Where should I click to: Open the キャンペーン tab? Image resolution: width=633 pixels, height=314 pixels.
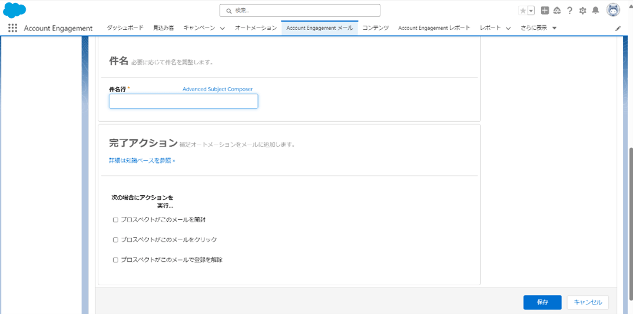tap(200, 28)
